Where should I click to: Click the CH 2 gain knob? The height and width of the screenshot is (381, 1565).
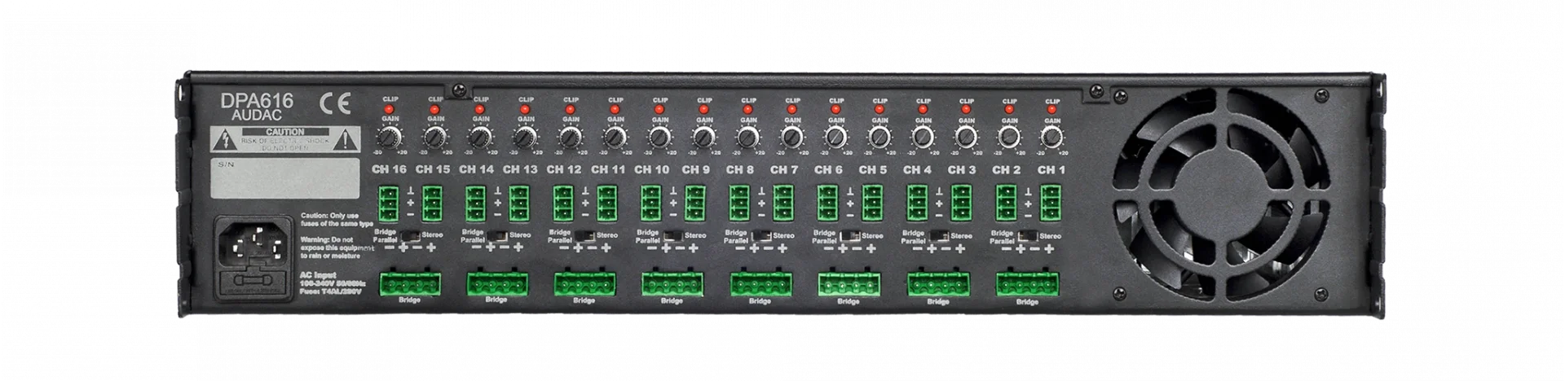[1009, 136]
